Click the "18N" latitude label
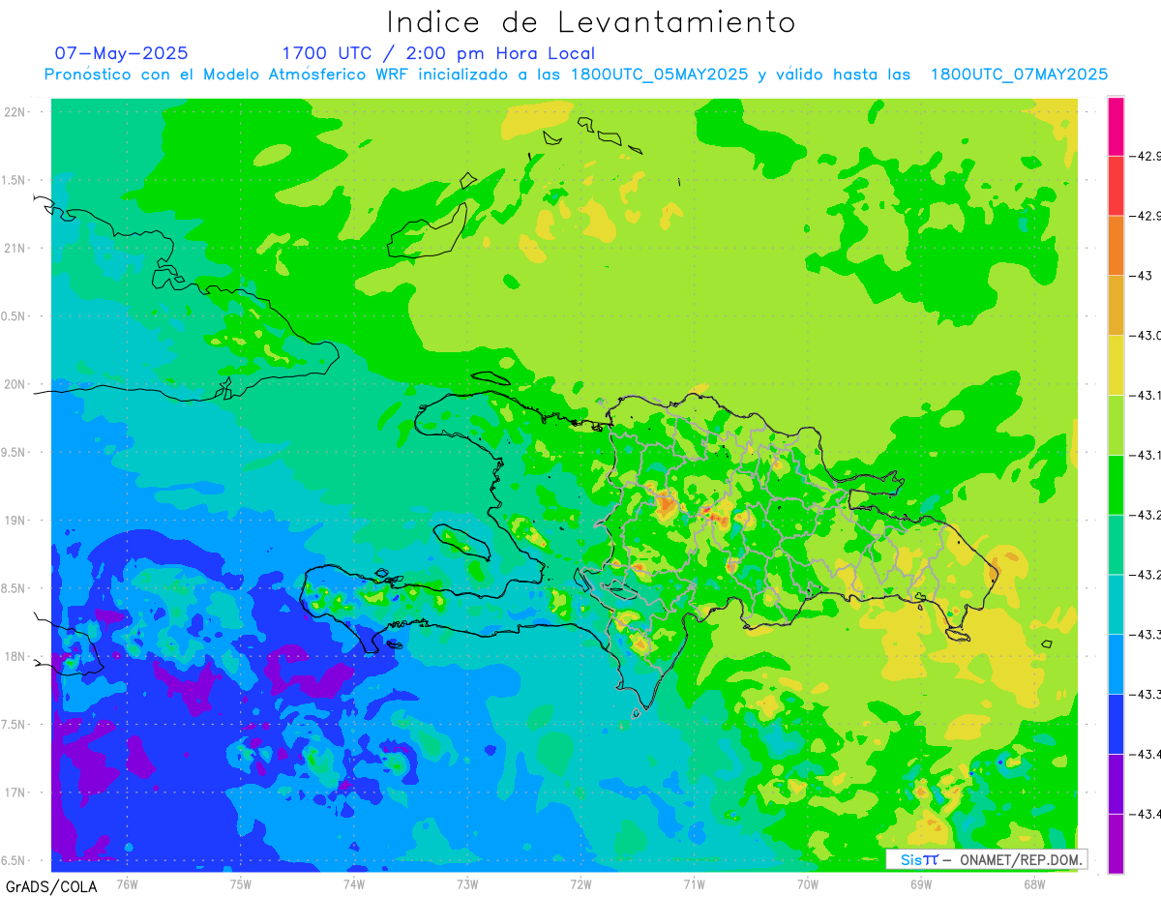This screenshot has width=1161, height=897. [15, 656]
